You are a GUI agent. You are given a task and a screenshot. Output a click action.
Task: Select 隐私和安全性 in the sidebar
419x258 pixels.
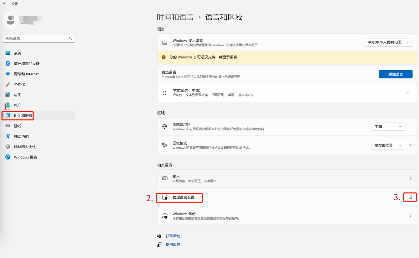39,146
